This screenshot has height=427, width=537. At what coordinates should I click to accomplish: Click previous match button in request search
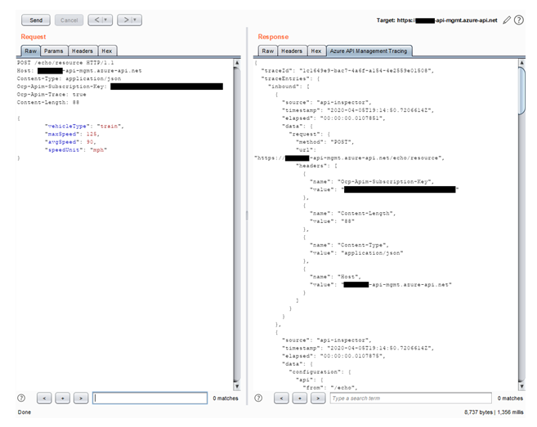[43, 398]
